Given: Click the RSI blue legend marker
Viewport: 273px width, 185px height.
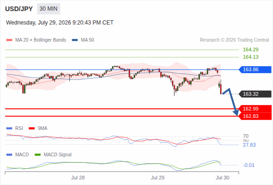Looking at the screenshot, I should (x=9, y=129).
